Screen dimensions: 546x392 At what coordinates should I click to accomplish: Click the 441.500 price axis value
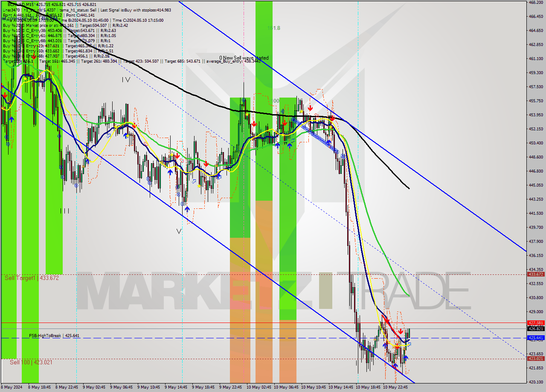(x=535, y=213)
